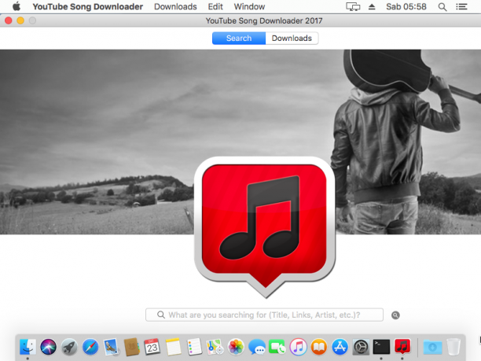
Task: Open iBooks from the dock
Action: point(319,347)
